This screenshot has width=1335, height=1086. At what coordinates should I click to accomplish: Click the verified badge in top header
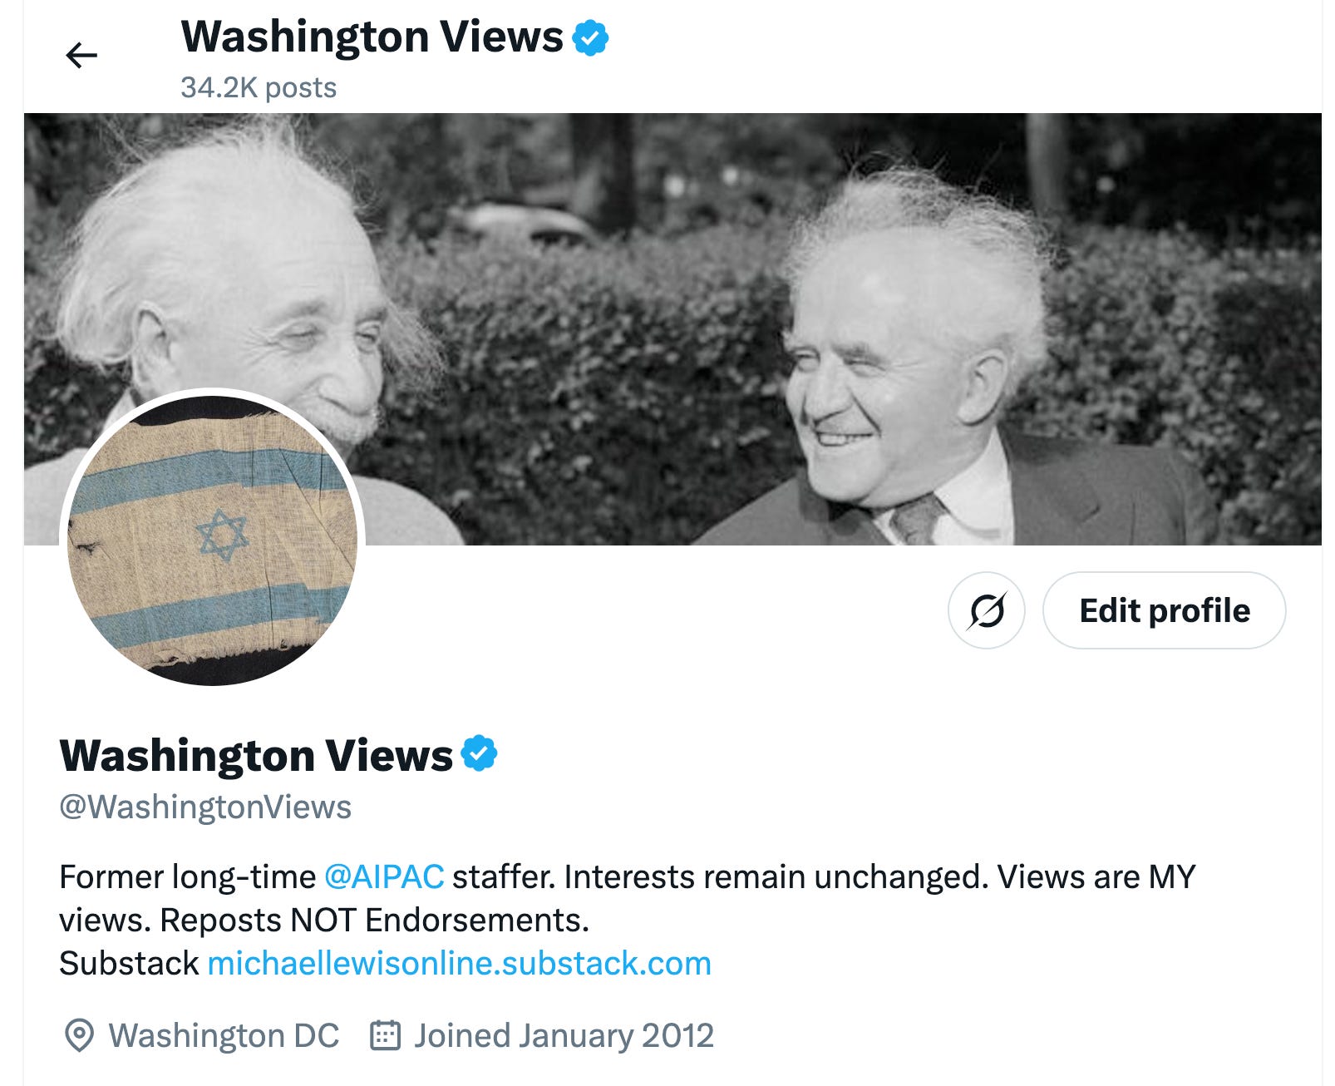pyautogui.click(x=590, y=38)
